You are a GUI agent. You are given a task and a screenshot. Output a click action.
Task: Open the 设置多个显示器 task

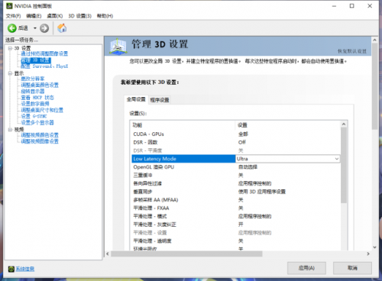coord(37,122)
